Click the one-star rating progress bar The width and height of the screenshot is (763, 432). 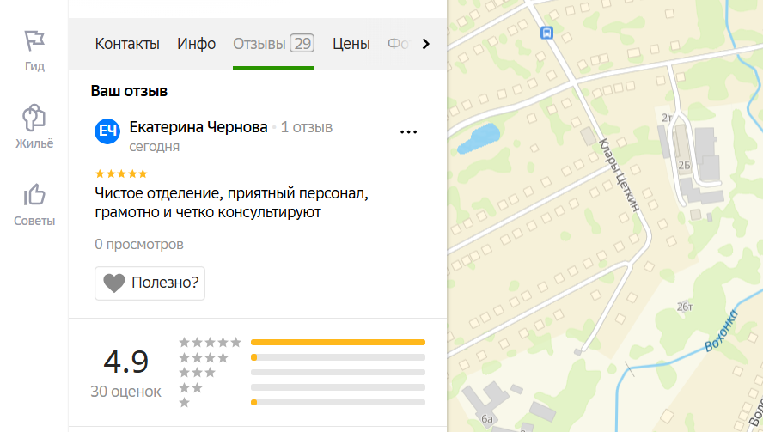[338, 402]
